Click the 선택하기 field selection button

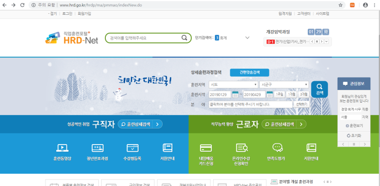coord(301,104)
